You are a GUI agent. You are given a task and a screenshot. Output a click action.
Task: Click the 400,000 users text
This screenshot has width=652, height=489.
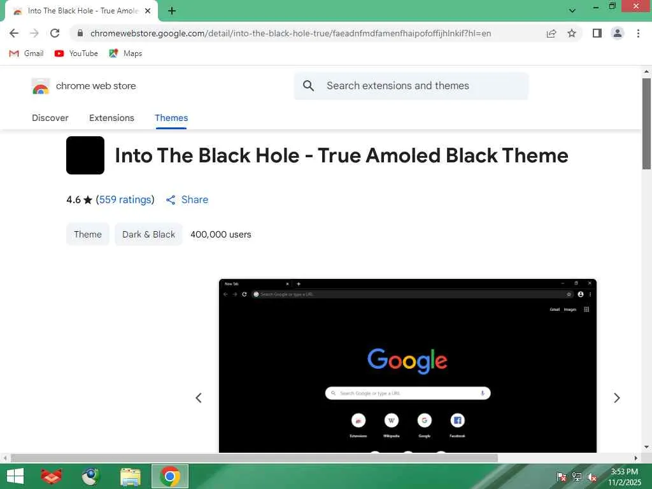point(221,234)
